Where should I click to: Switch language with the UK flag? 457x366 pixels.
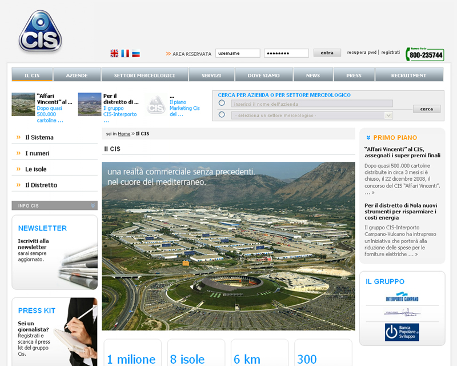[x=114, y=53]
